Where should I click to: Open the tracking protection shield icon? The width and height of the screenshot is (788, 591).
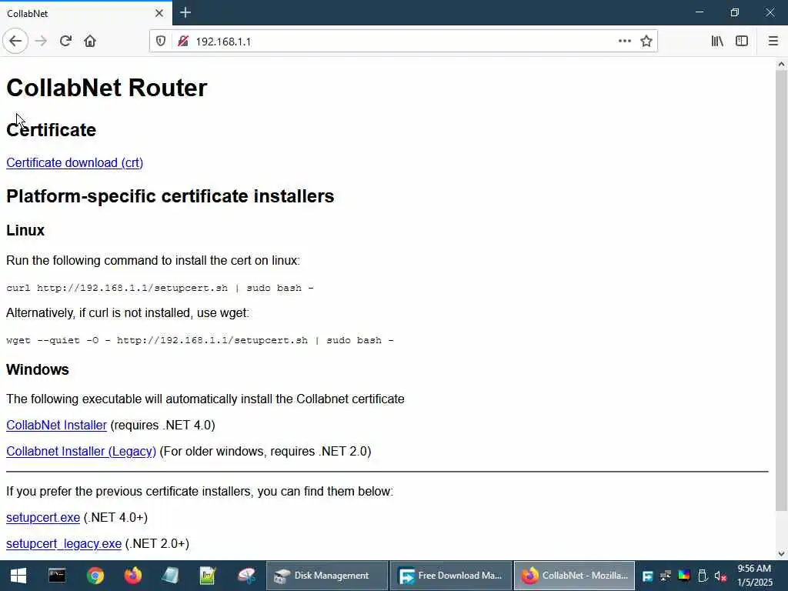161,42
